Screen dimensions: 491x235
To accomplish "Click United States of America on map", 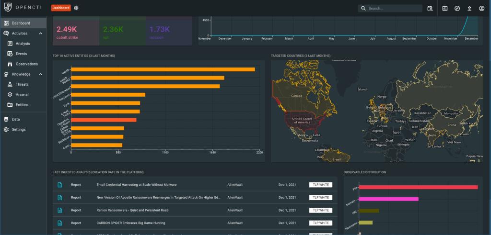I will pyautogui.click(x=302, y=121).
